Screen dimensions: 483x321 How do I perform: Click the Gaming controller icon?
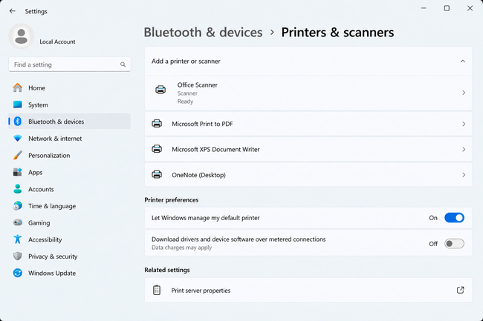coord(18,222)
